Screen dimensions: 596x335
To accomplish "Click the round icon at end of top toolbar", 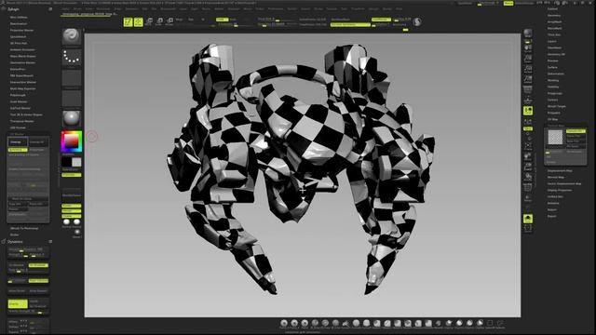I will (417, 21).
